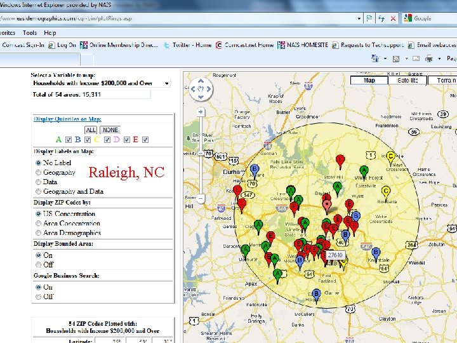This screenshot has width=457, height=343.
Task: Zoom in with the map plus button
Action: (x=201, y=112)
